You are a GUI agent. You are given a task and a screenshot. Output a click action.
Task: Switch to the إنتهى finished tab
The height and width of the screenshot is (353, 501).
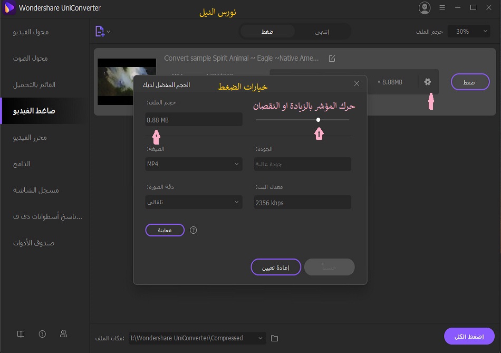point(322,32)
